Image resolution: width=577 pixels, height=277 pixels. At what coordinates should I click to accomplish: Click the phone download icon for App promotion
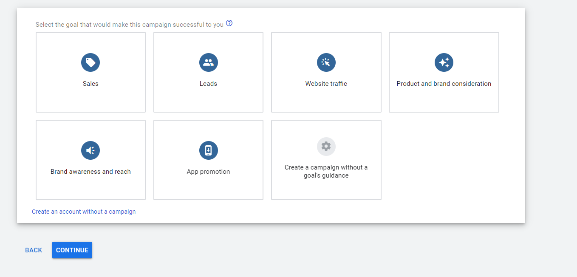[x=208, y=150]
